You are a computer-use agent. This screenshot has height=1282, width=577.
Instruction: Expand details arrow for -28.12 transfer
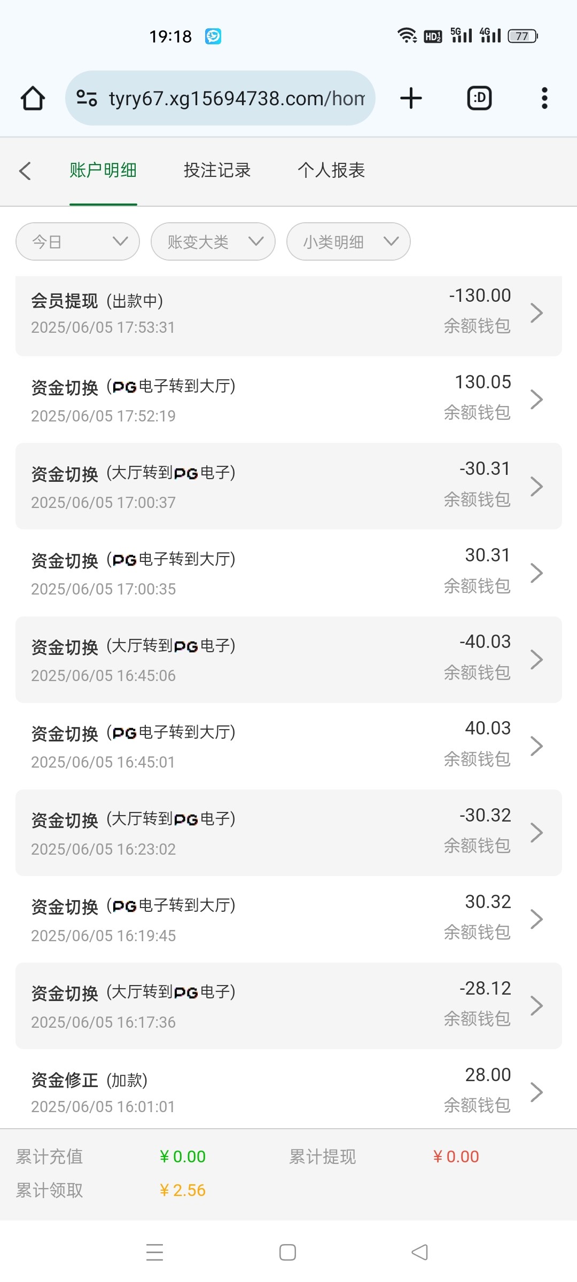(x=536, y=1006)
